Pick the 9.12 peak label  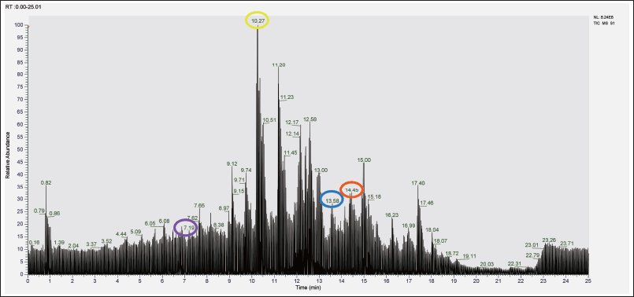click(x=232, y=164)
